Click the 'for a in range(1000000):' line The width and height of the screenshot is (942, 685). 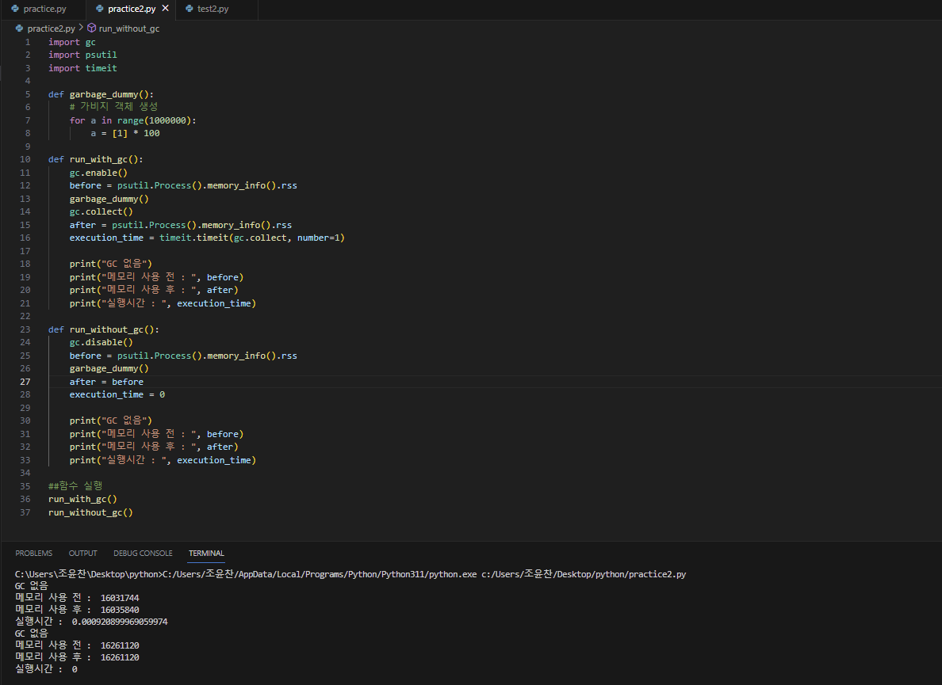tap(132, 120)
